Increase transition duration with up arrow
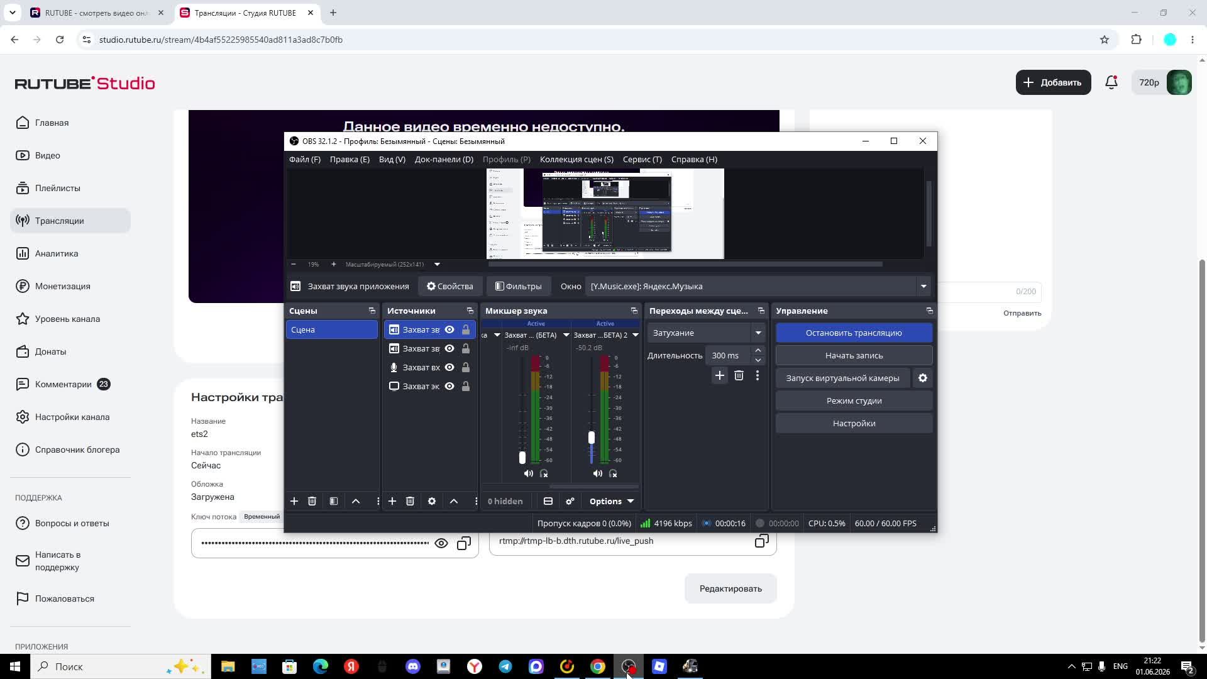The height and width of the screenshot is (679, 1207). [758, 350]
